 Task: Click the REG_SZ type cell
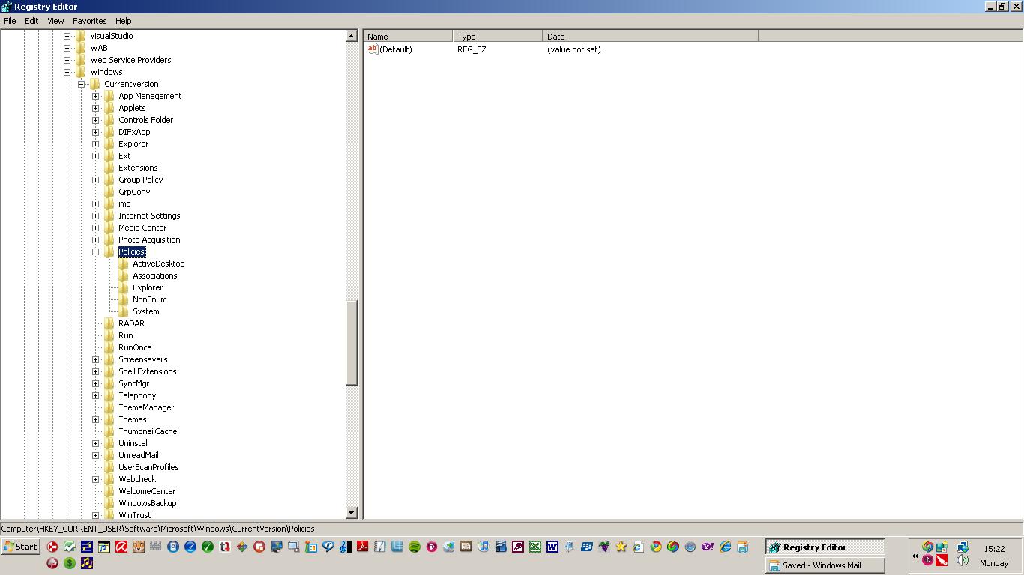(472, 49)
